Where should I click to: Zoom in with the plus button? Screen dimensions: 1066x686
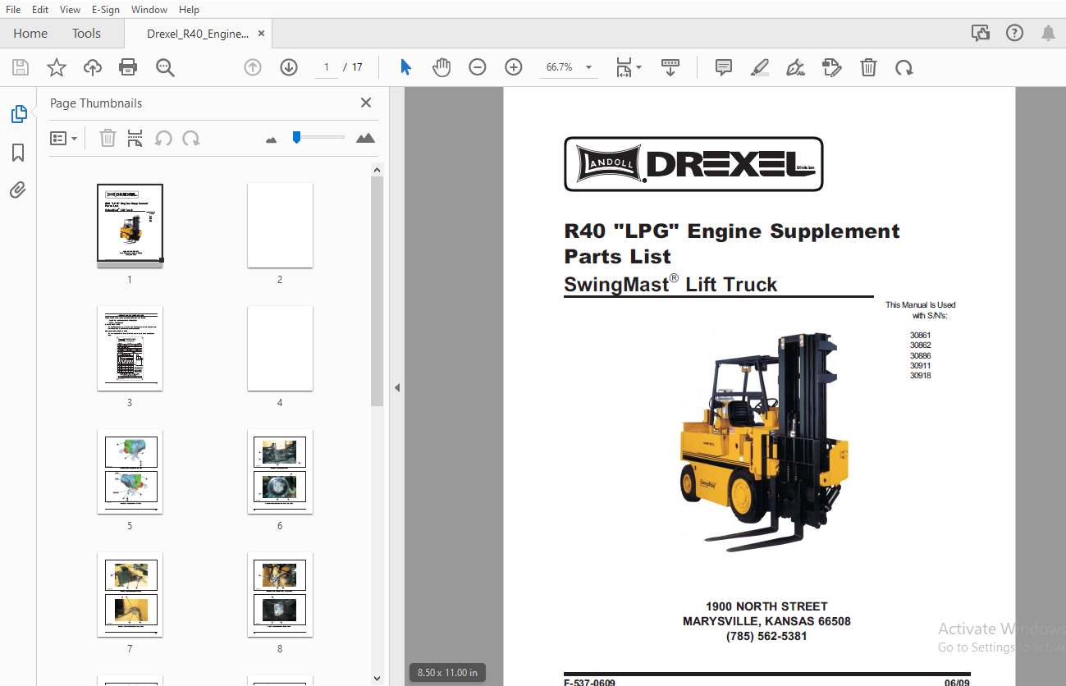pos(514,67)
